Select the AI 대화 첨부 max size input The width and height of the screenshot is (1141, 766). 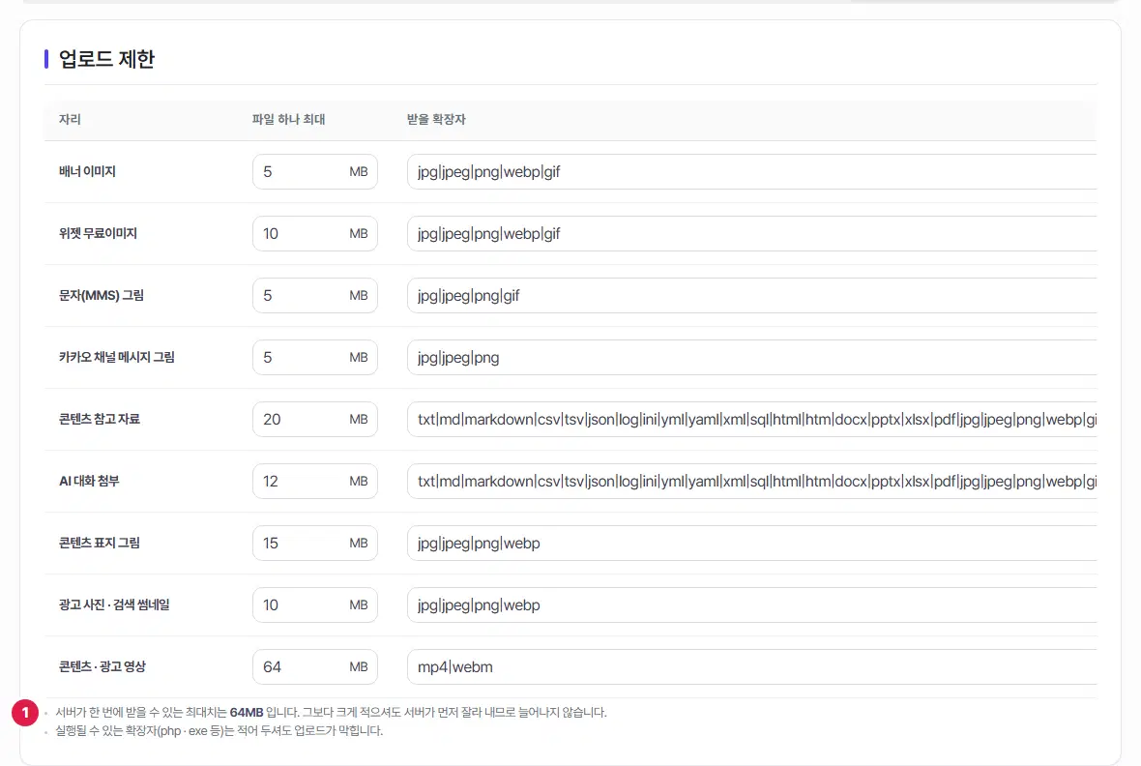(x=314, y=482)
